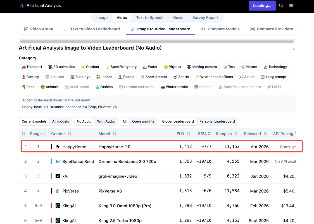
Task: Switch to the Text to Speech tab
Action: coord(150,18)
